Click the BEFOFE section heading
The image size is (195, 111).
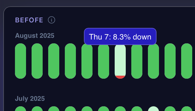click(29, 20)
